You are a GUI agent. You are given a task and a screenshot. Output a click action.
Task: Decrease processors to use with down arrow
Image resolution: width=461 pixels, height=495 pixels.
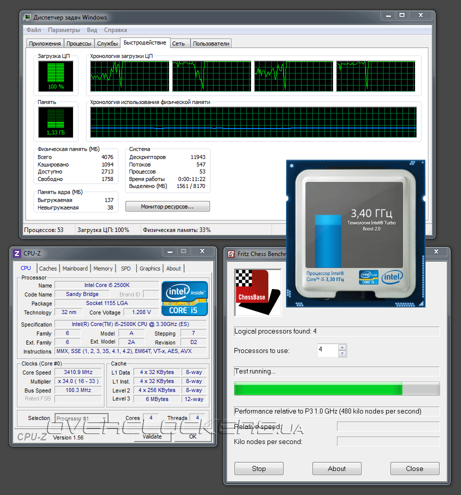point(342,353)
